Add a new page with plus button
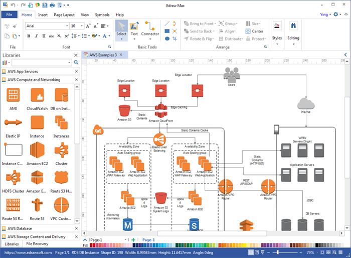Screen dimensions: 351x258 click(x=133, y=240)
